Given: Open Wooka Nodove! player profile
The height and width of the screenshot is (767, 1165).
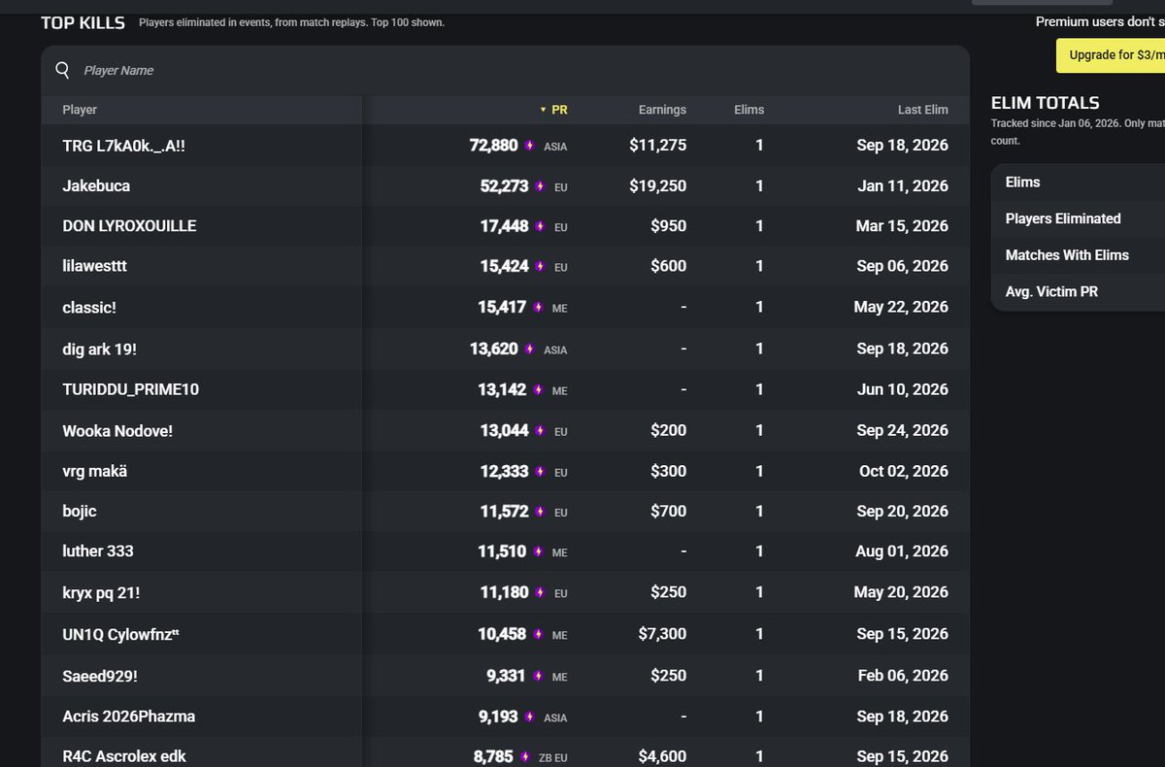Looking at the screenshot, I should pyautogui.click(x=117, y=430).
